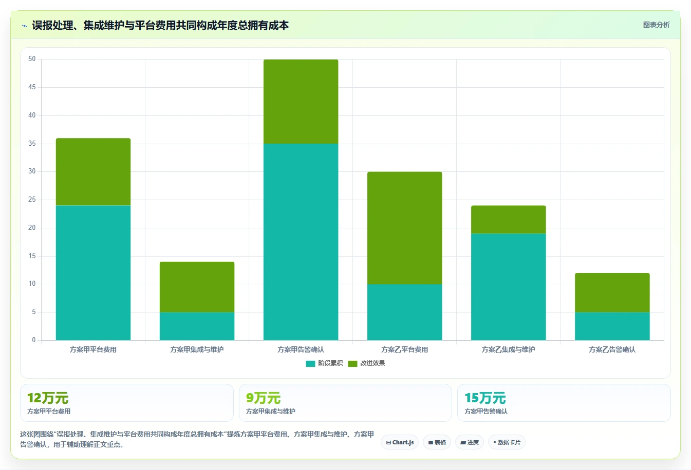Toggle the 改进效果 legend color box
691x470 pixels.
352,363
